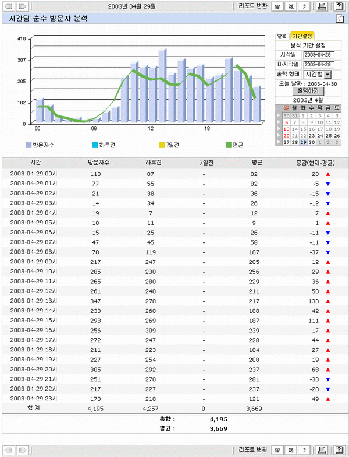Screen dimensions: 349x457
Task: Export report to Excel in bottom toolbar
Action: tap(291, 450)
